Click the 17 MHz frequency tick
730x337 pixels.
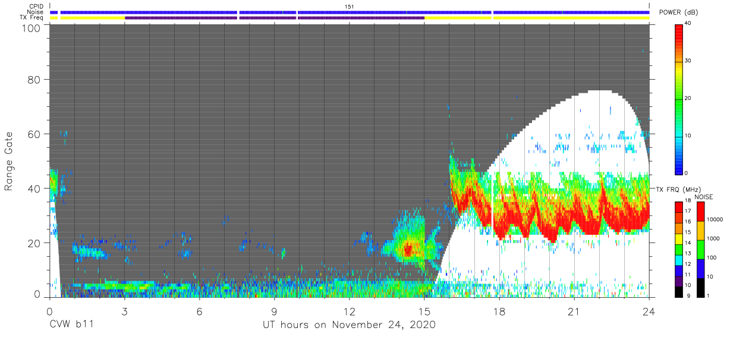tap(689, 212)
